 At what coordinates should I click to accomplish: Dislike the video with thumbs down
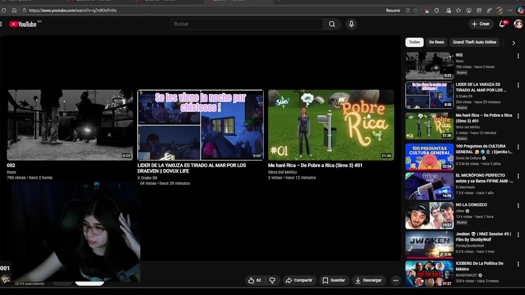tap(272, 280)
